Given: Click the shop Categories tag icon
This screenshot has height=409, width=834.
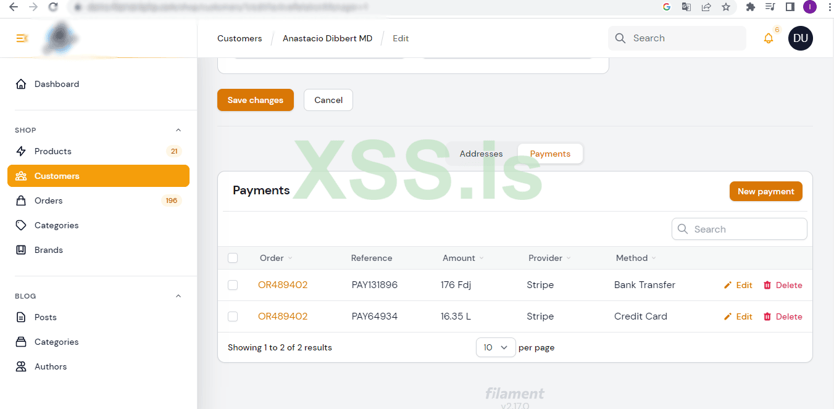Looking at the screenshot, I should (21, 225).
